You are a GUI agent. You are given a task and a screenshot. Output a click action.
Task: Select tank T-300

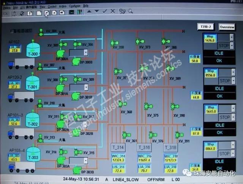pyautogui.click(x=33, y=50)
